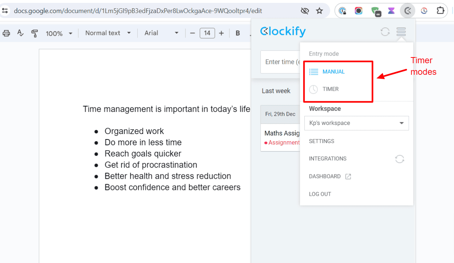454x263 pixels.
Task: Select the paint format tool
Action: pyautogui.click(x=35, y=34)
